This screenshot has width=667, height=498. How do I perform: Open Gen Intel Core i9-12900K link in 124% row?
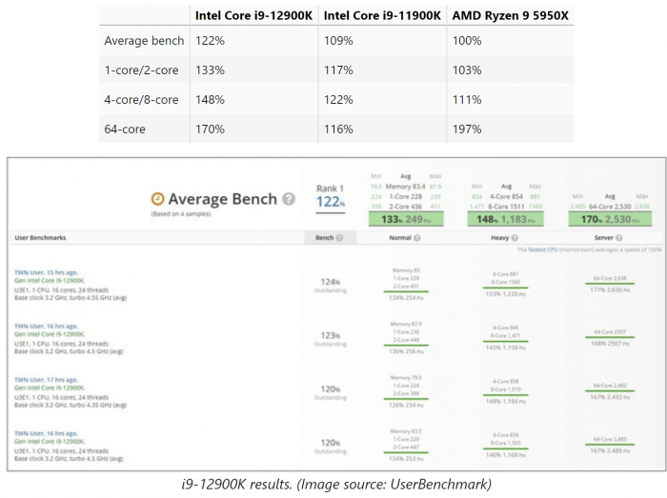pos(49,281)
